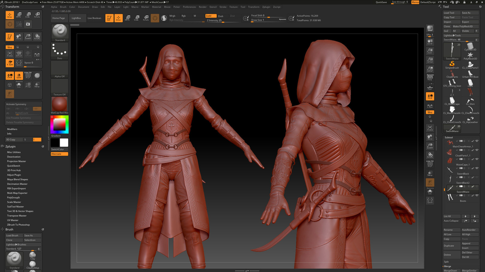This screenshot has width=485, height=272.
Task: Click the Zoom icon in the right shelf
Action: pos(430,50)
